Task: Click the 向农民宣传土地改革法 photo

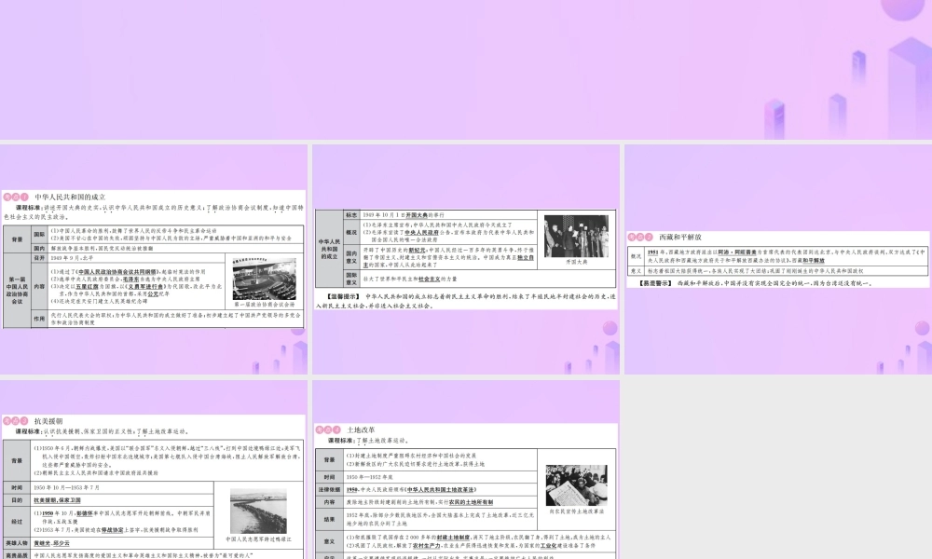Action: 576,485
